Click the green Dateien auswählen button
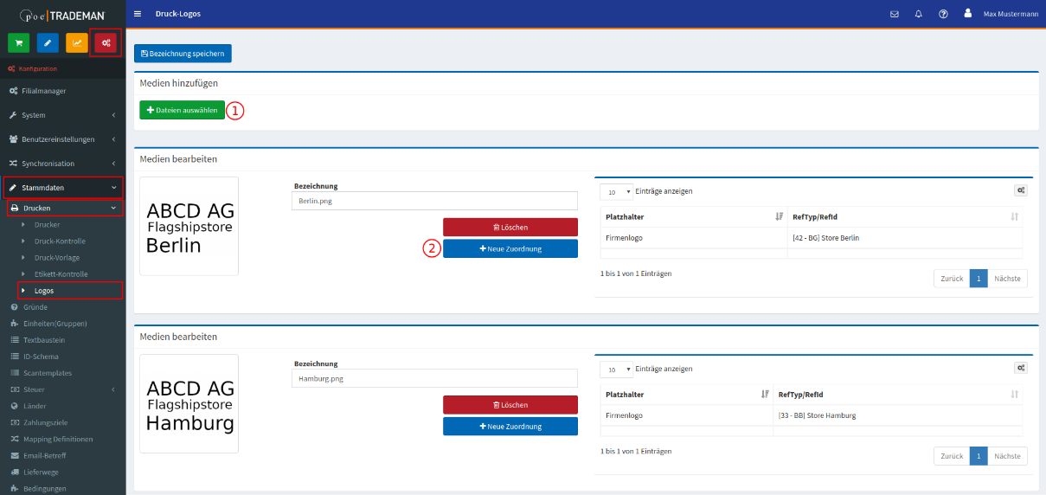Image resolution: width=1046 pixels, height=495 pixels. pyautogui.click(x=182, y=111)
